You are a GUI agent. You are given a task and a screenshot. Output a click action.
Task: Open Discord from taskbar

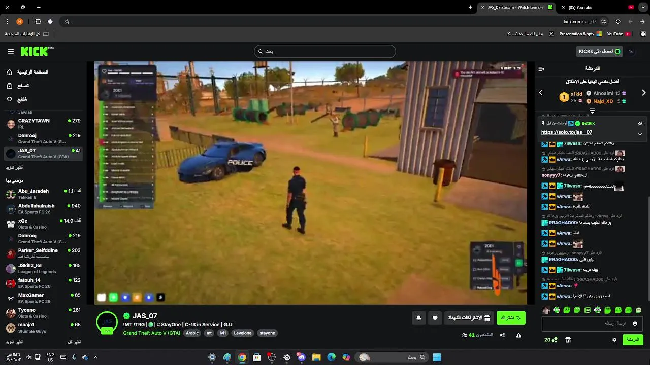click(x=302, y=357)
